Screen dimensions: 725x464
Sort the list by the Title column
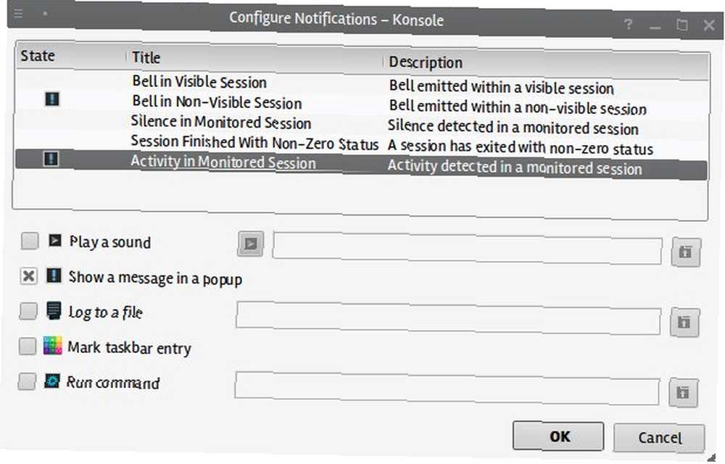[254, 58]
